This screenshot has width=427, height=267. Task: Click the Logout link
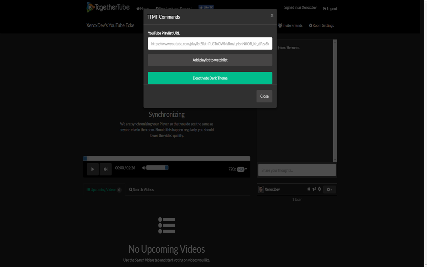pyautogui.click(x=330, y=9)
